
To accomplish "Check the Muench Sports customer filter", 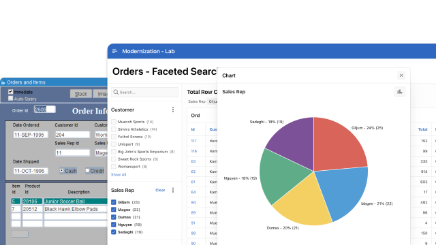I will [x=114, y=122].
